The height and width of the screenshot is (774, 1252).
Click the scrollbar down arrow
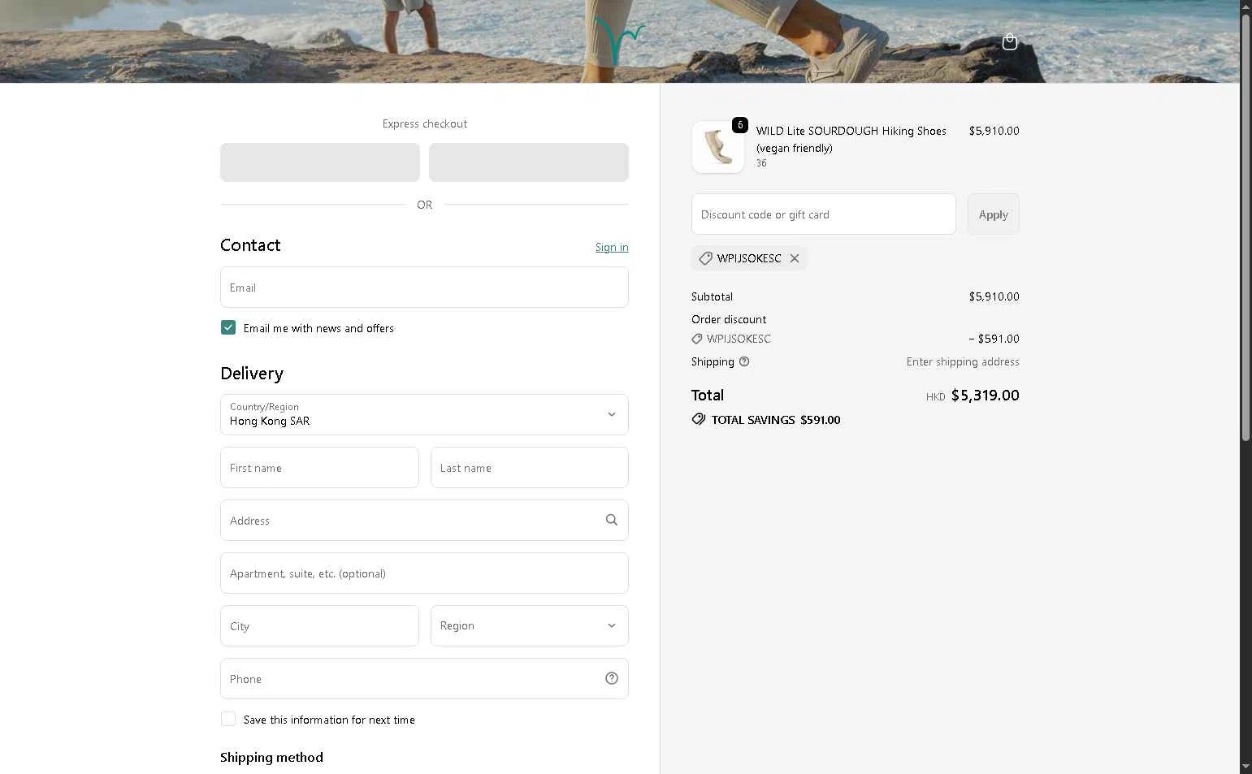(1246, 767)
